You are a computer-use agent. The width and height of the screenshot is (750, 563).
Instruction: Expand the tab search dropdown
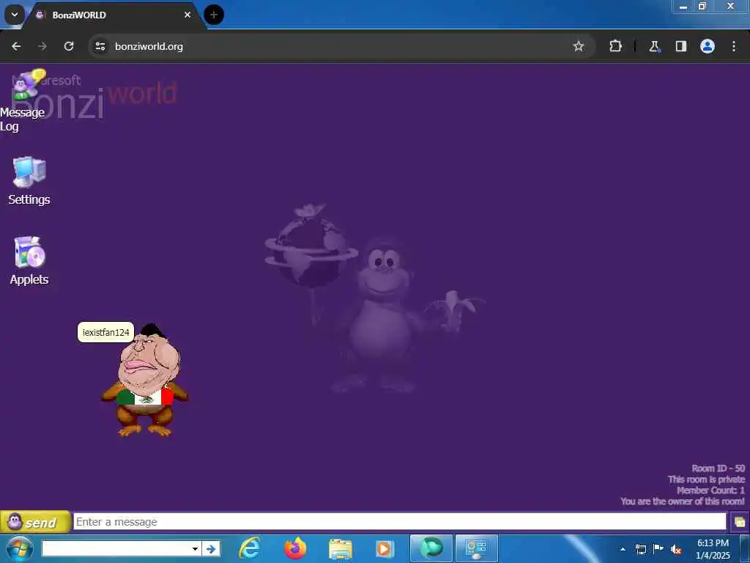tap(15, 15)
